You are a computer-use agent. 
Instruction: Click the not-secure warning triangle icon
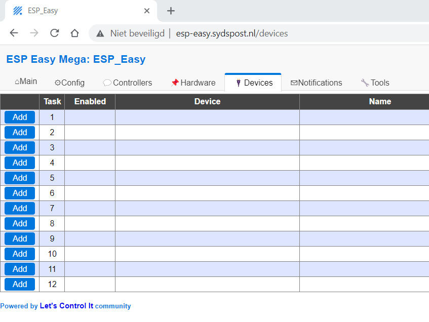100,33
